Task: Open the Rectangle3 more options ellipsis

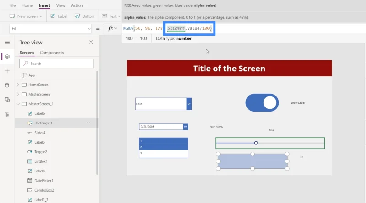Action: pyautogui.click(x=89, y=123)
